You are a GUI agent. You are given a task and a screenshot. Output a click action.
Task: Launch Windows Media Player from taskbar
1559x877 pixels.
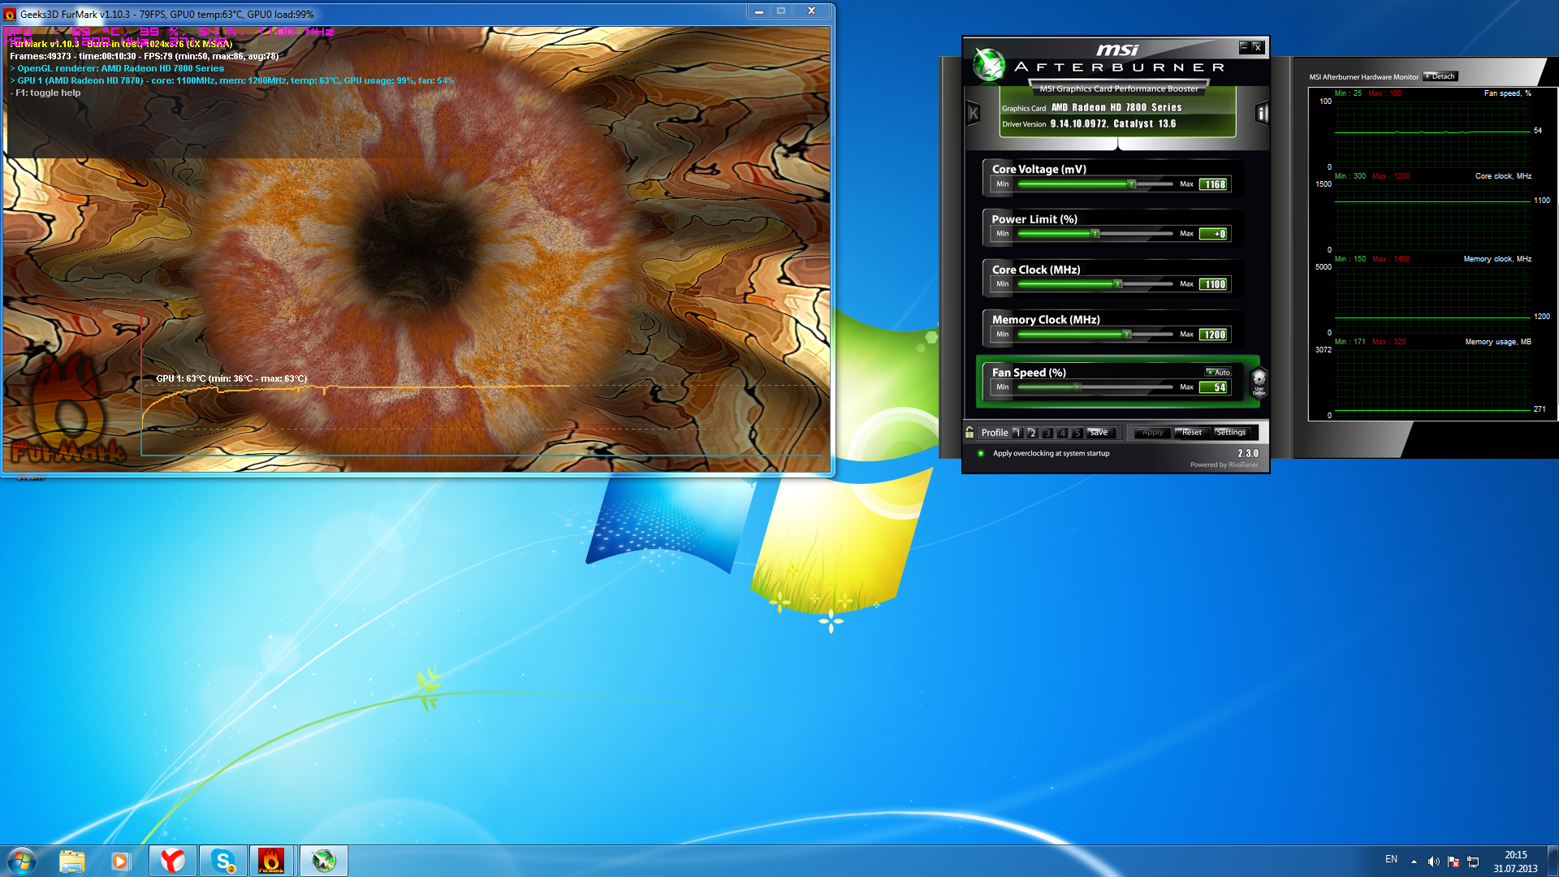tap(121, 861)
